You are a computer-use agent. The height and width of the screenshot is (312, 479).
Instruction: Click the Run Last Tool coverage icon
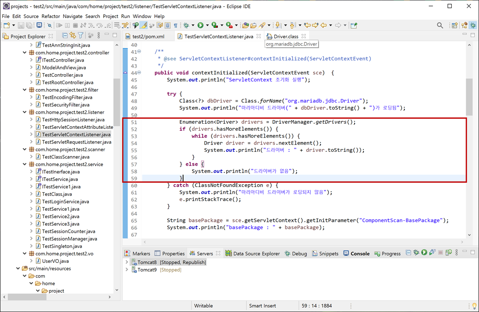tap(215, 25)
